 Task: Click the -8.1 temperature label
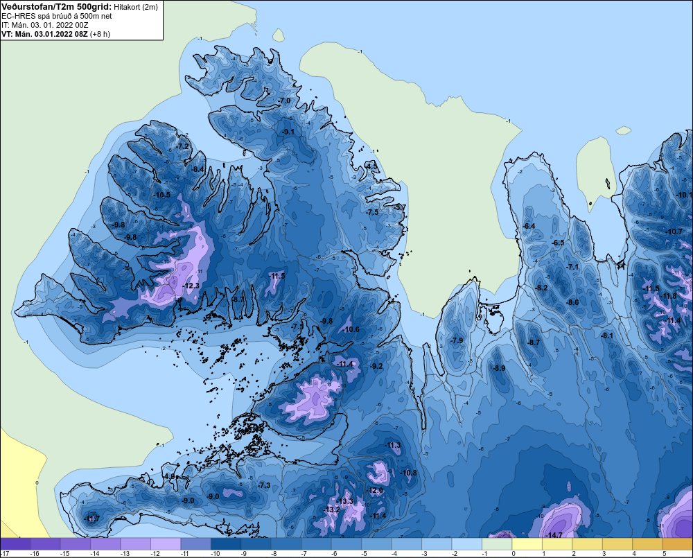[x=607, y=335]
